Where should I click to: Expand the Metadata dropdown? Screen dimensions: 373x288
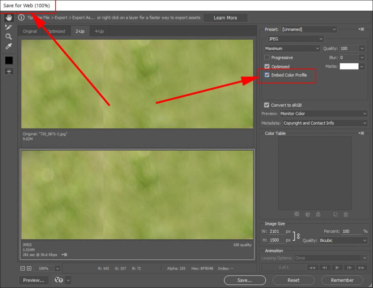click(x=325, y=123)
